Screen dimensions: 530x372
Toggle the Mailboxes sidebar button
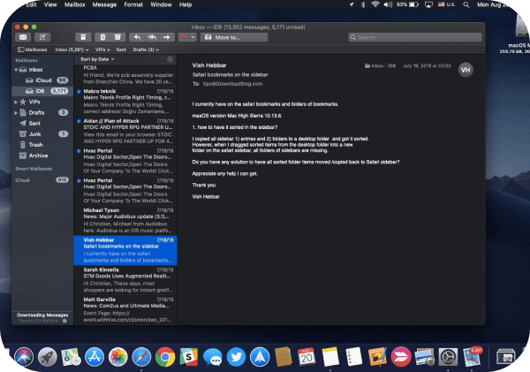click(33, 49)
